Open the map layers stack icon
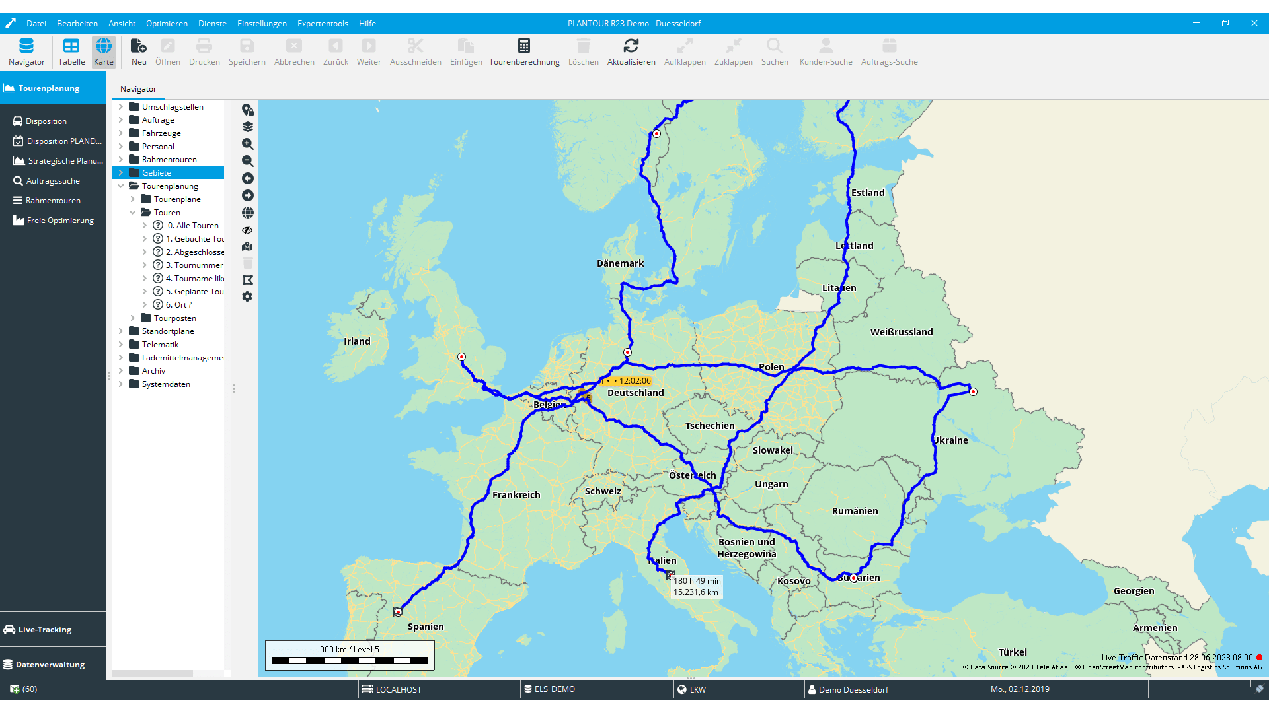1269x713 pixels. coord(248,127)
